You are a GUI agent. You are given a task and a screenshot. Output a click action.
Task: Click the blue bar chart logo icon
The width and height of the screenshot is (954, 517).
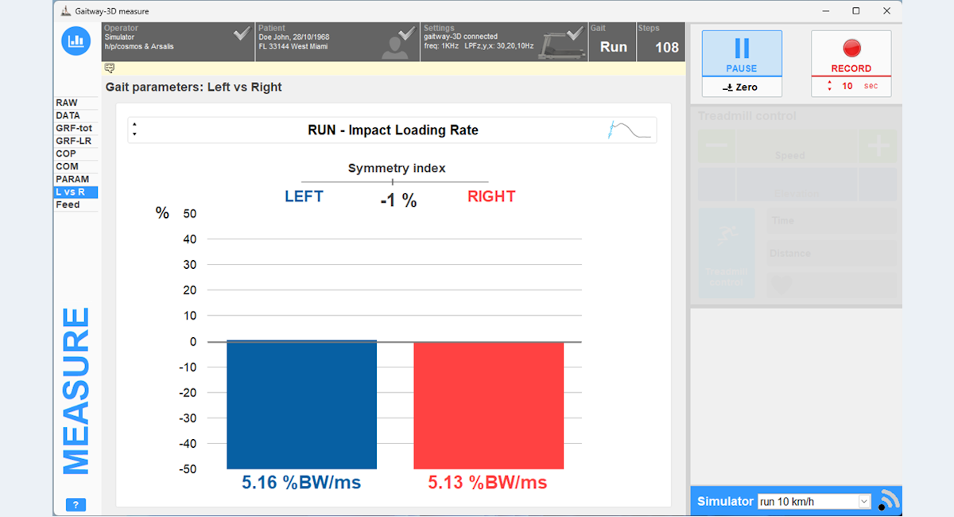[x=76, y=41]
